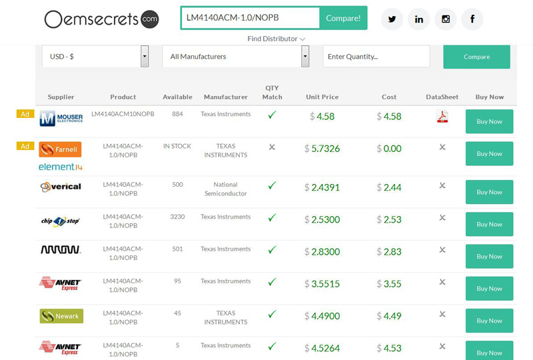This screenshot has width=533, height=360.
Task: Click Buy Now for Newark
Action: (x=489, y=321)
